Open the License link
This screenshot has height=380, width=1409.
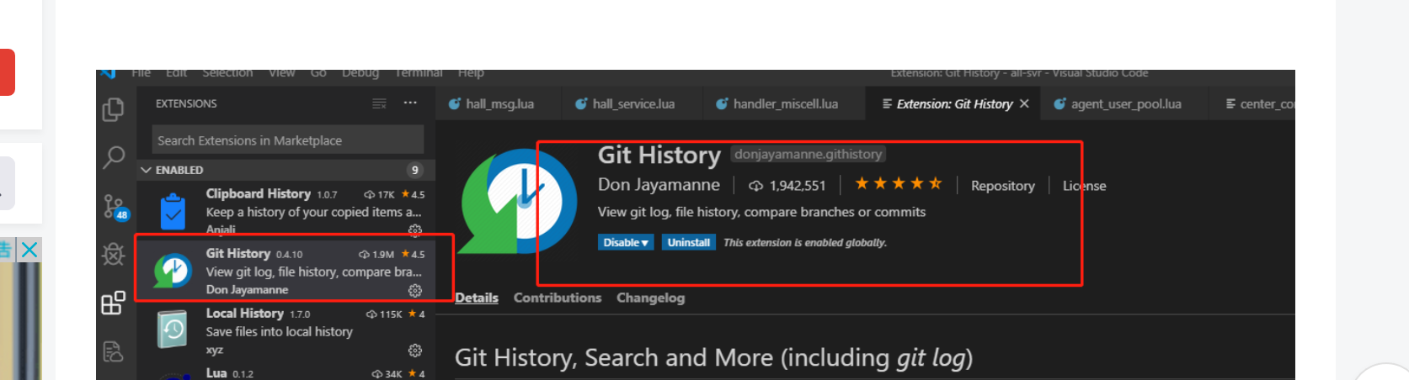coord(1085,186)
